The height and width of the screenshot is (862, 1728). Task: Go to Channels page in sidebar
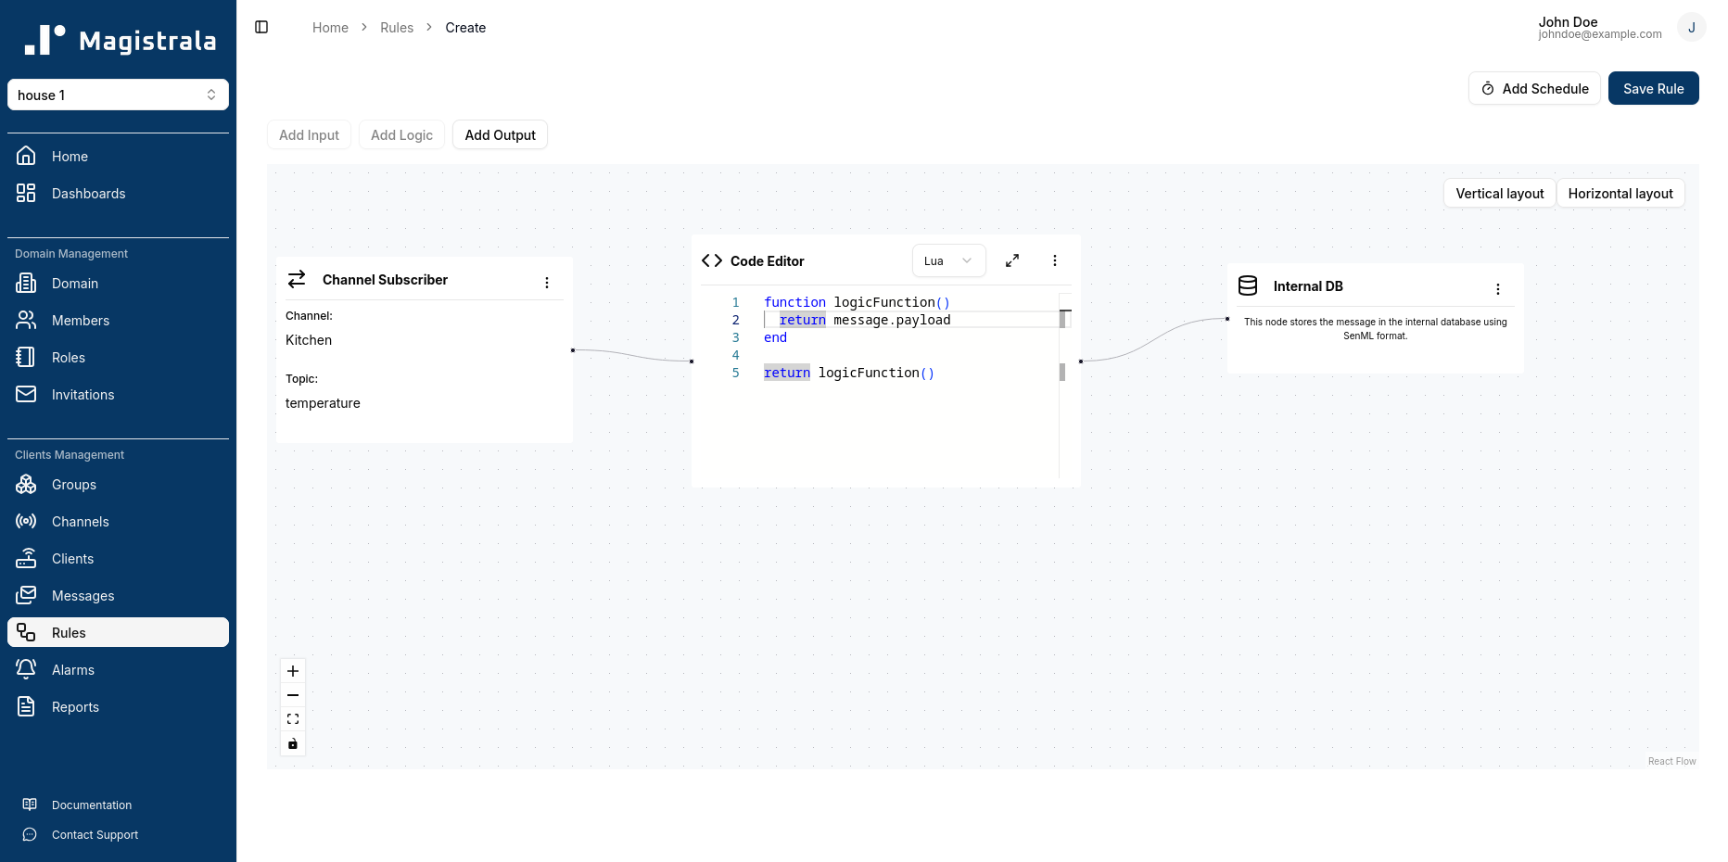81,522
